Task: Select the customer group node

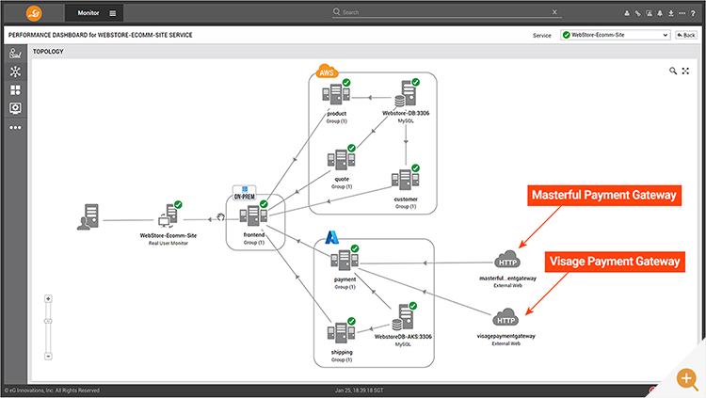Action: [406, 178]
